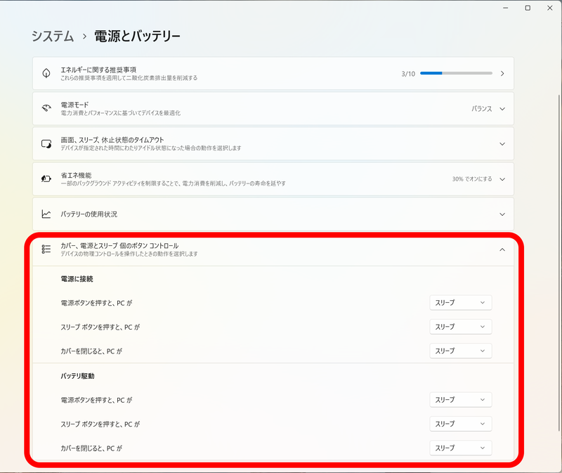Open power button action dropdown under バッテリ駆動

click(460, 399)
